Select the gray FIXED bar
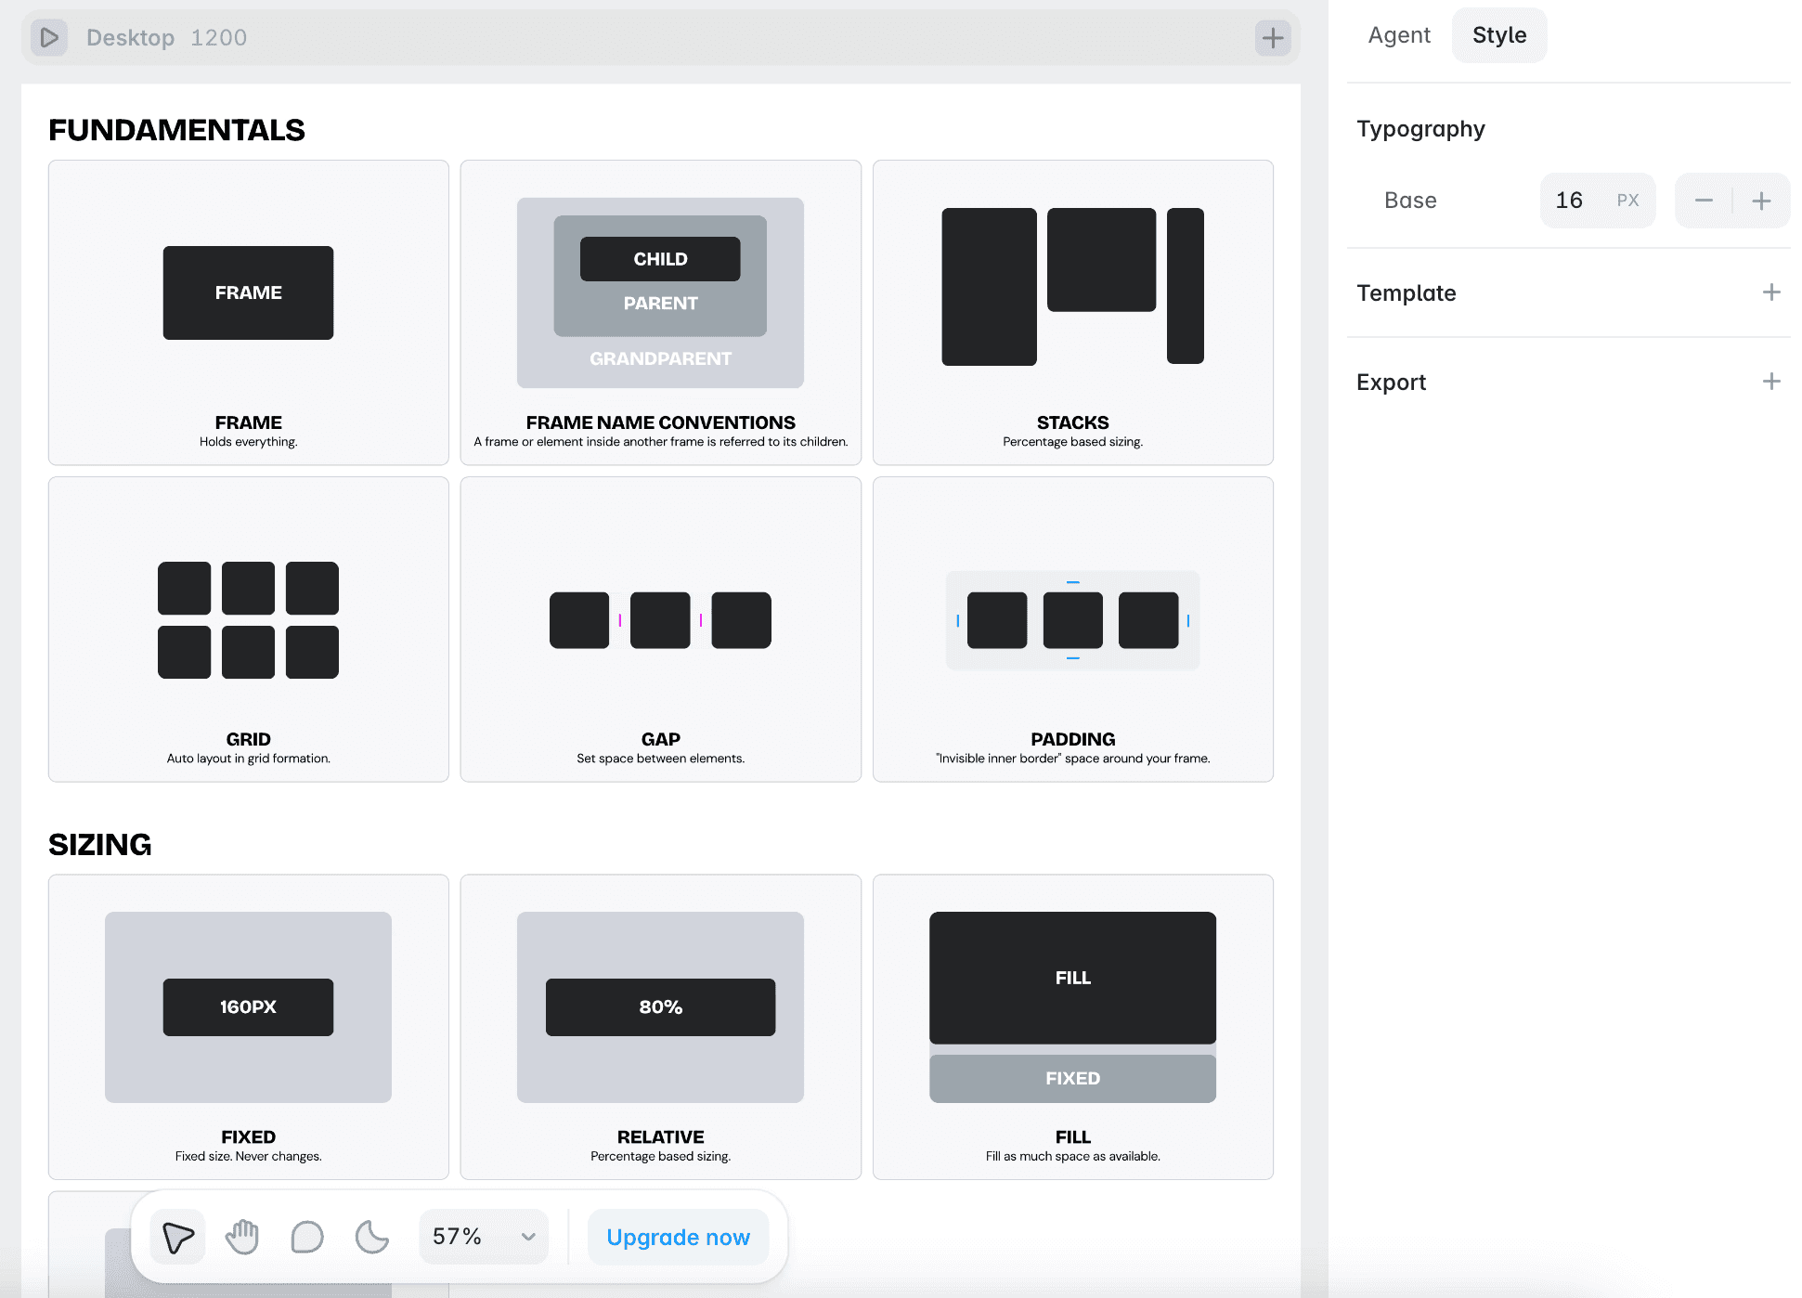1802x1298 pixels. (1072, 1079)
